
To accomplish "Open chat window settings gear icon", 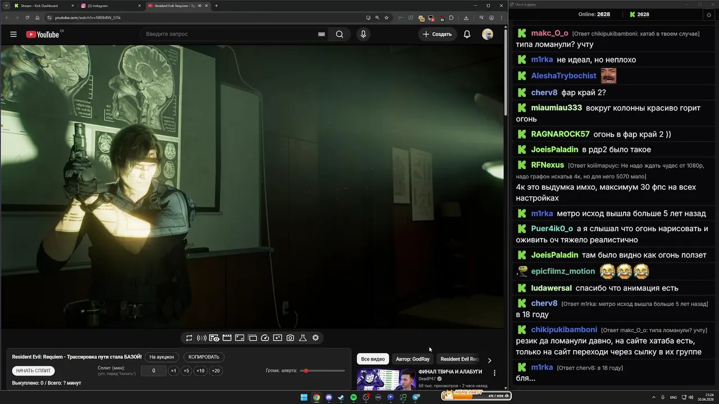I will (x=709, y=15).
